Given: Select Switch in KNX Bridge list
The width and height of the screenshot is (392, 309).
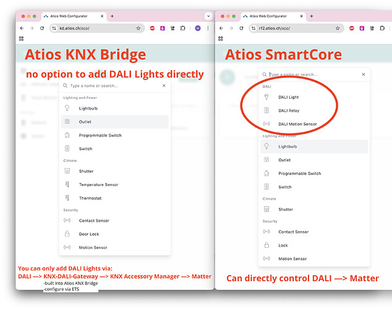Looking at the screenshot, I should [115, 149].
